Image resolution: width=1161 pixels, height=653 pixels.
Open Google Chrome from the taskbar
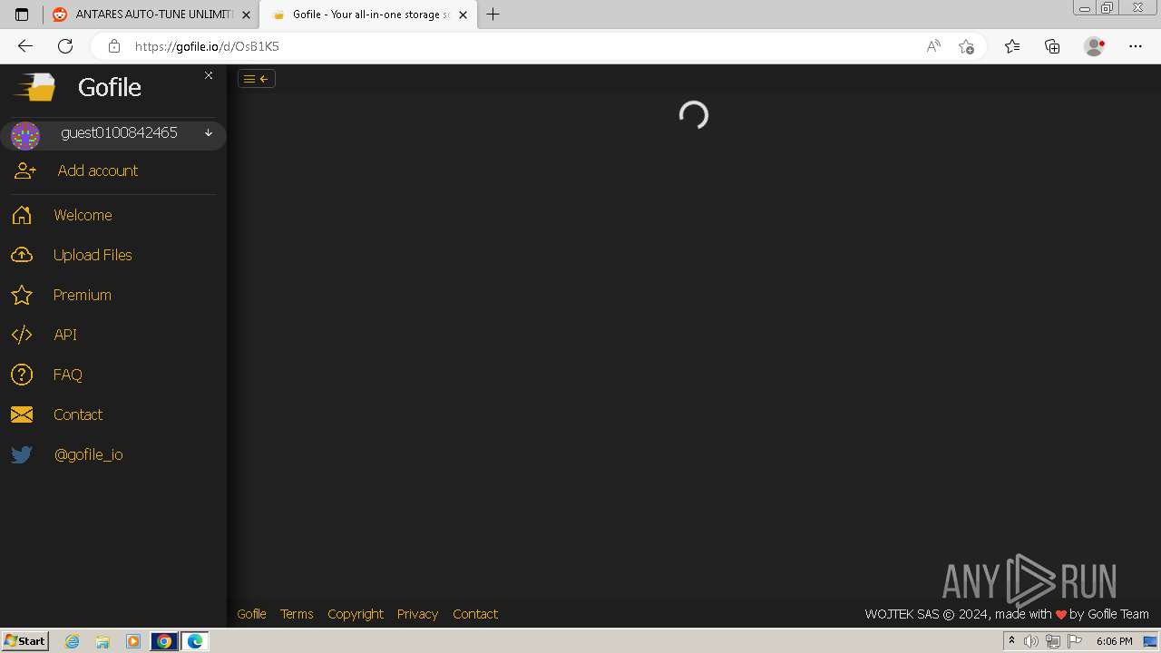point(164,641)
